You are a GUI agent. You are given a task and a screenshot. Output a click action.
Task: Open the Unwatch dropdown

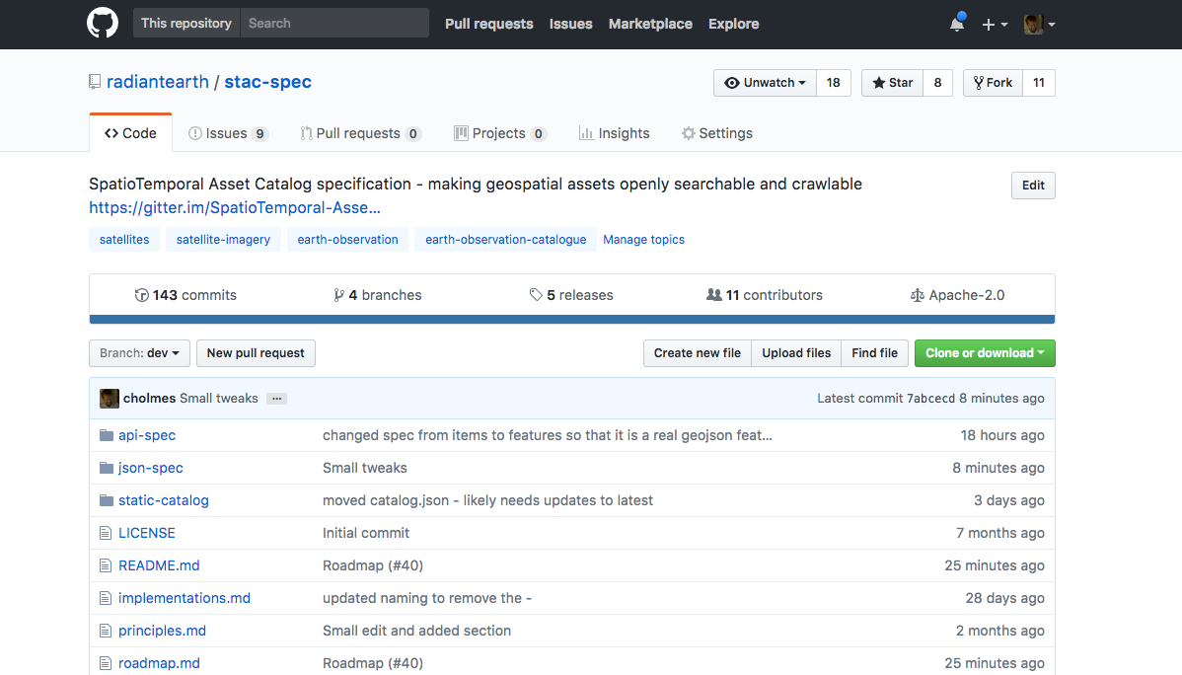click(765, 83)
